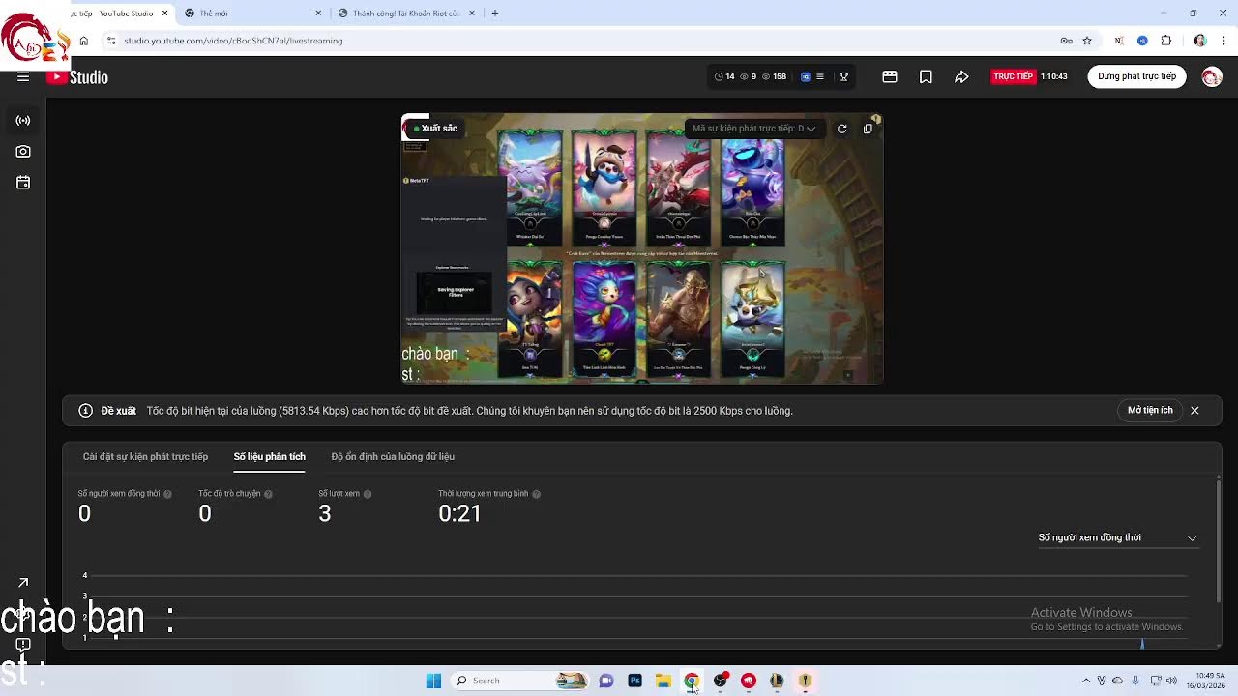Viewport: 1238px width, 696px height.
Task: Click the browser address bar URL
Action: (233, 41)
